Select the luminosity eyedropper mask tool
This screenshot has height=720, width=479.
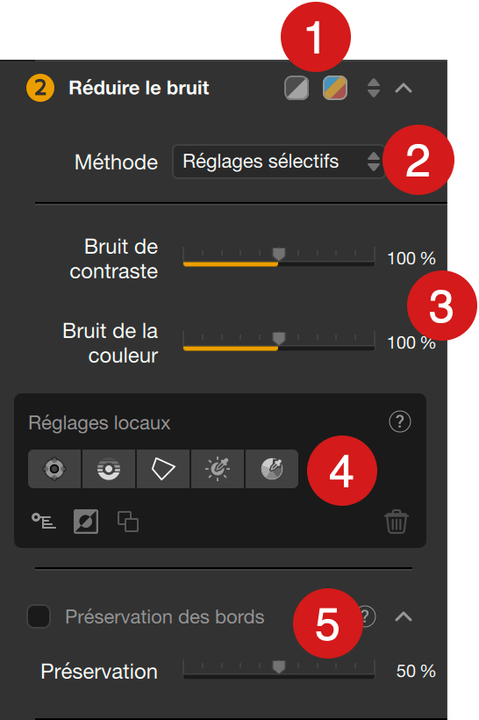click(x=218, y=469)
